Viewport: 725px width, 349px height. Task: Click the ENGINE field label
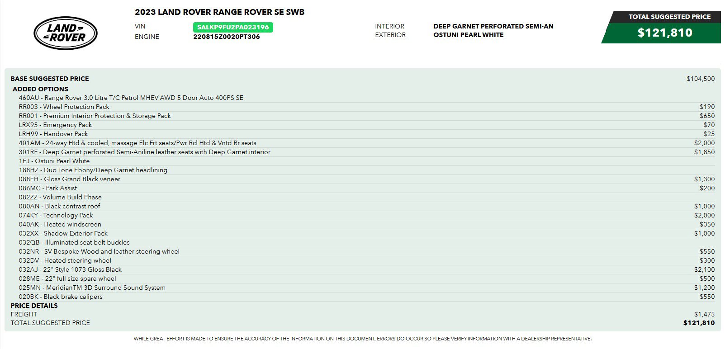tap(147, 37)
